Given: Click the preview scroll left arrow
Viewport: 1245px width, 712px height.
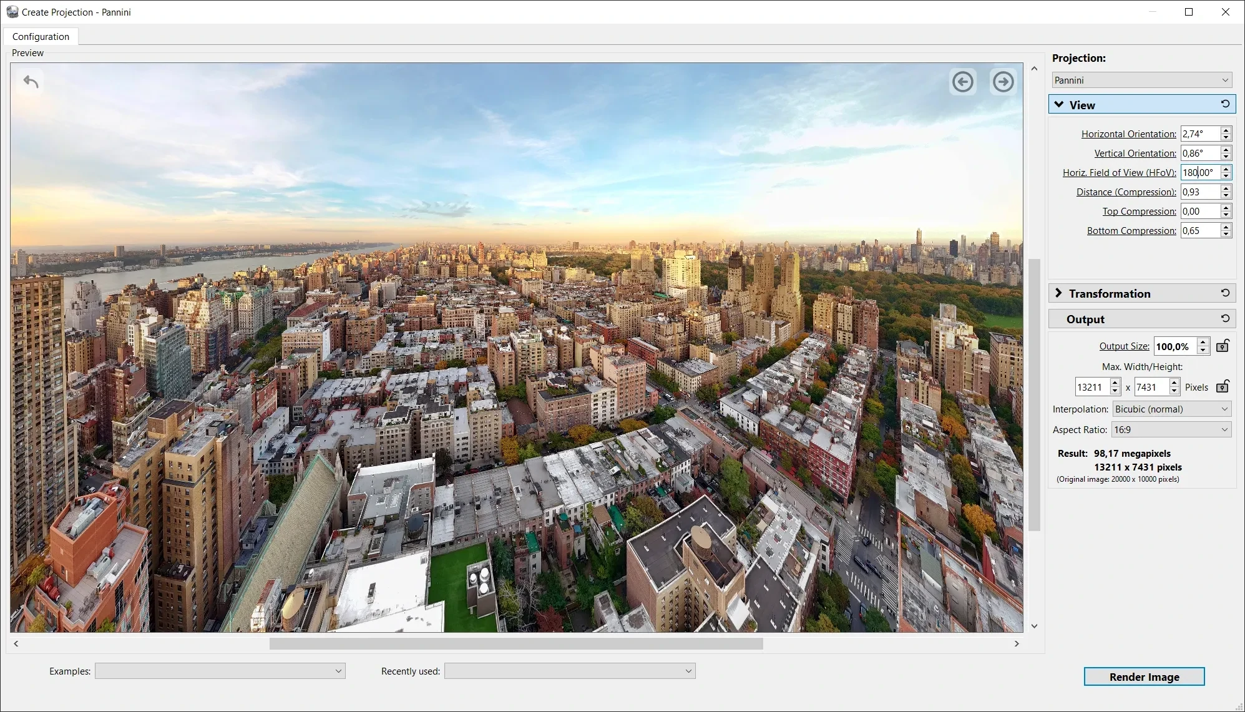Looking at the screenshot, I should pyautogui.click(x=16, y=643).
